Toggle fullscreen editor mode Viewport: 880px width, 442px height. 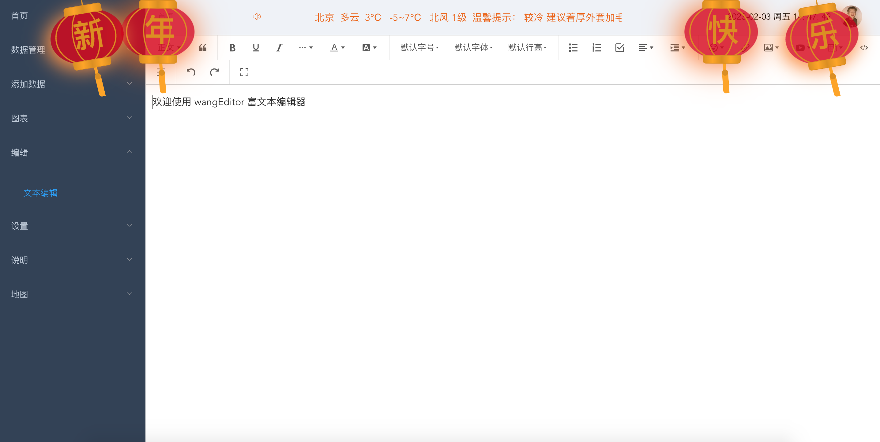[x=244, y=72]
